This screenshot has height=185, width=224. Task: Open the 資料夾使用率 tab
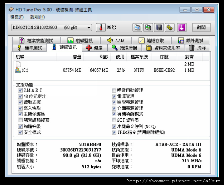tap(163, 48)
